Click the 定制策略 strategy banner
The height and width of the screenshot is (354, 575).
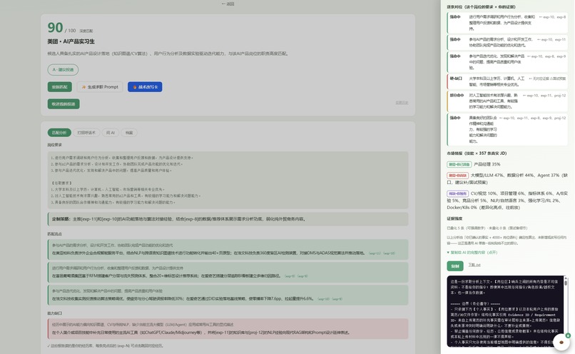tap(228, 219)
